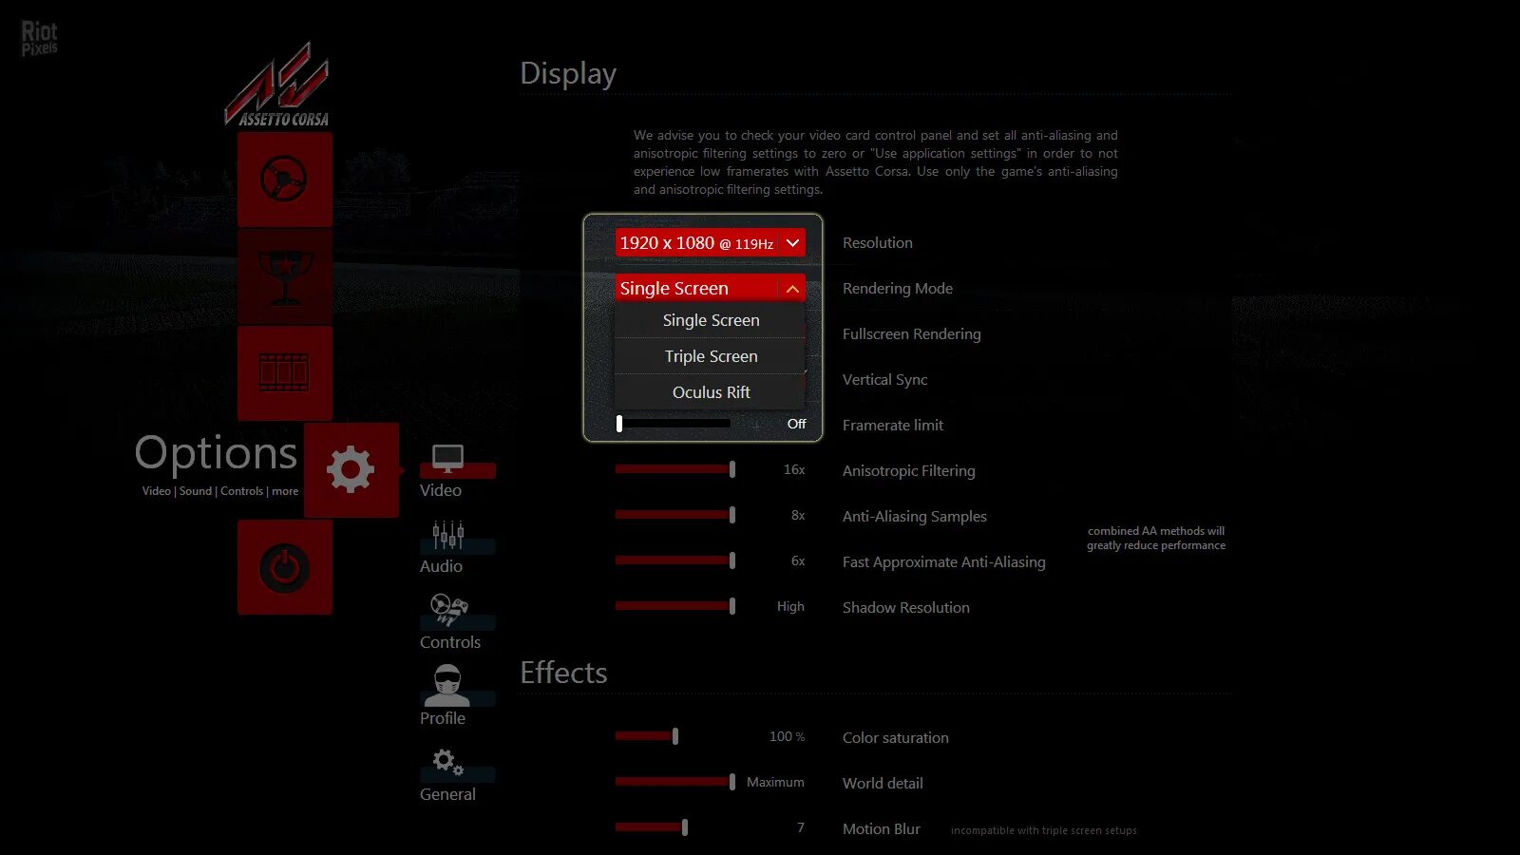Click the Riot Pixels logo
1520x855 pixels.
point(39,39)
